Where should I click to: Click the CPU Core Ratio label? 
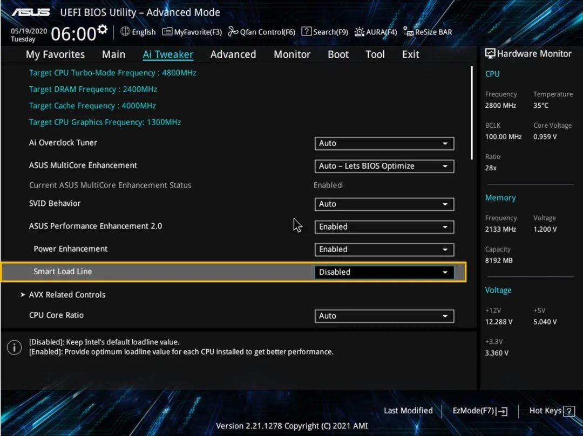pyautogui.click(x=56, y=315)
